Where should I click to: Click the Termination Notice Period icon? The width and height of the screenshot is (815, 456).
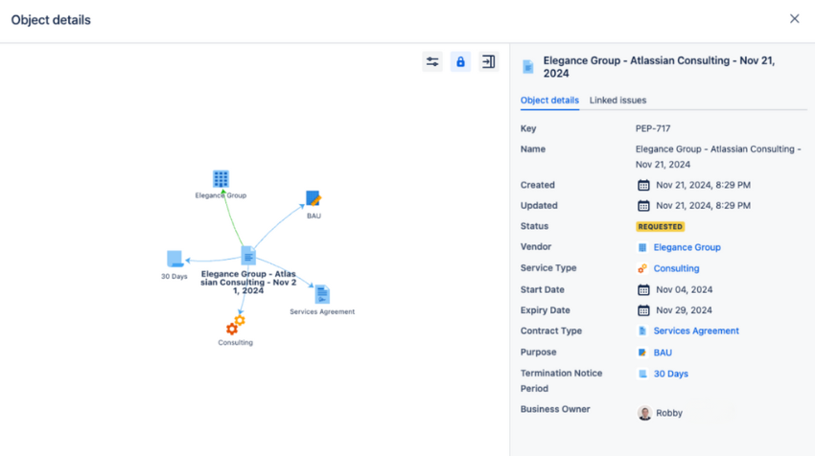click(642, 374)
